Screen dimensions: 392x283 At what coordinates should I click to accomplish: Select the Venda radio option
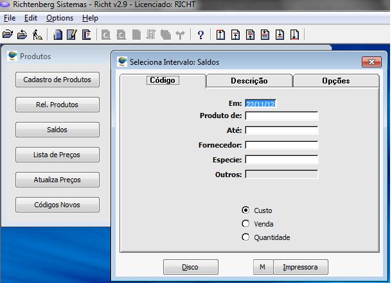pos(245,224)
